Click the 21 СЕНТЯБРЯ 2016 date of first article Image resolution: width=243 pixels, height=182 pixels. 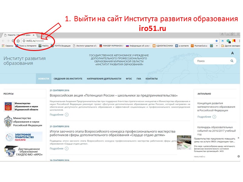60,90
